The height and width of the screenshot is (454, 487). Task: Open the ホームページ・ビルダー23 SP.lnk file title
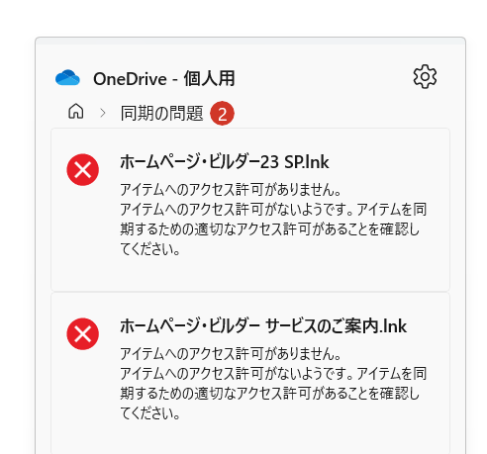[x=225, y=162]
